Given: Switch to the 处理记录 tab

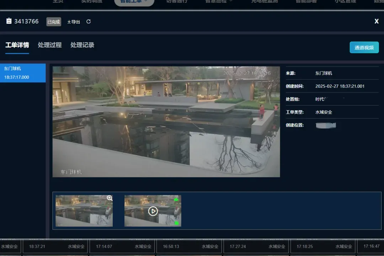Looking at the screenshot, I should pyautogui.click(x=82, y=45).
